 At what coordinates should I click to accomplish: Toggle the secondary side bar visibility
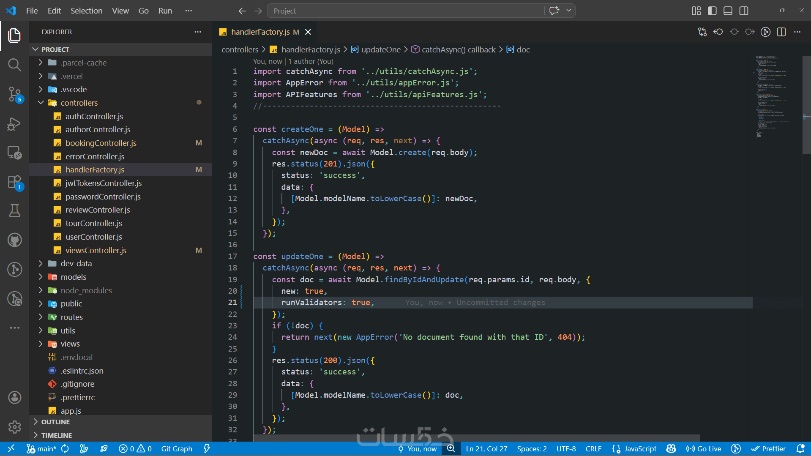click(744, 11)
